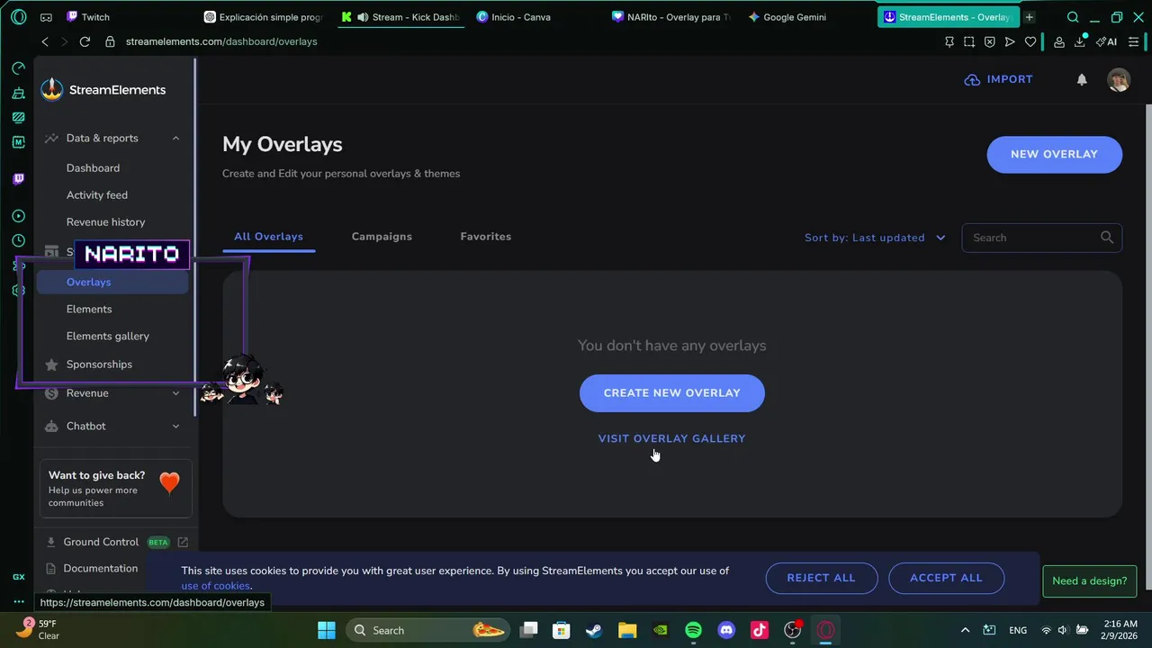Switch to NARIto Overlay browser tab
The height and width of the screenshot is (648, 1152).
click(x=670, y=17)
